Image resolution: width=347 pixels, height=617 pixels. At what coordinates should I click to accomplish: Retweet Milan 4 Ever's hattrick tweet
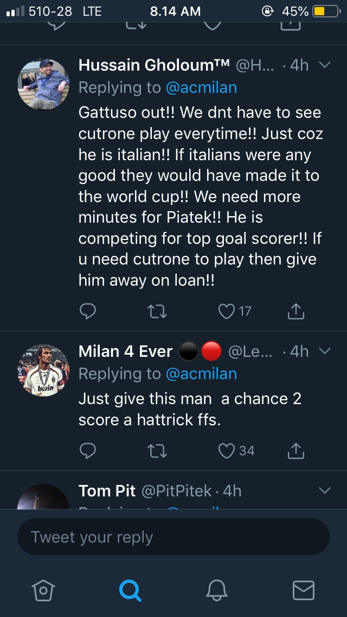click(x=157, y=451)
